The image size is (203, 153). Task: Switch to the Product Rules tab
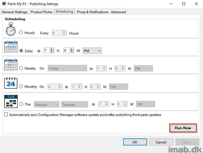click(x=41, y=12)
